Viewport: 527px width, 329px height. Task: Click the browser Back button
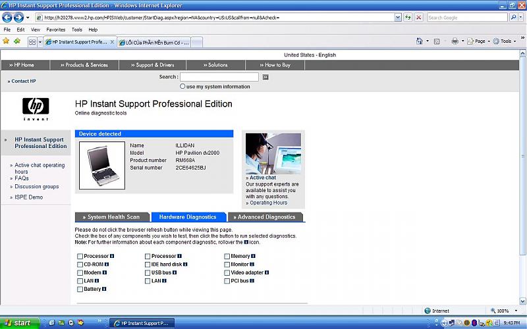click(x=8, y=18)
